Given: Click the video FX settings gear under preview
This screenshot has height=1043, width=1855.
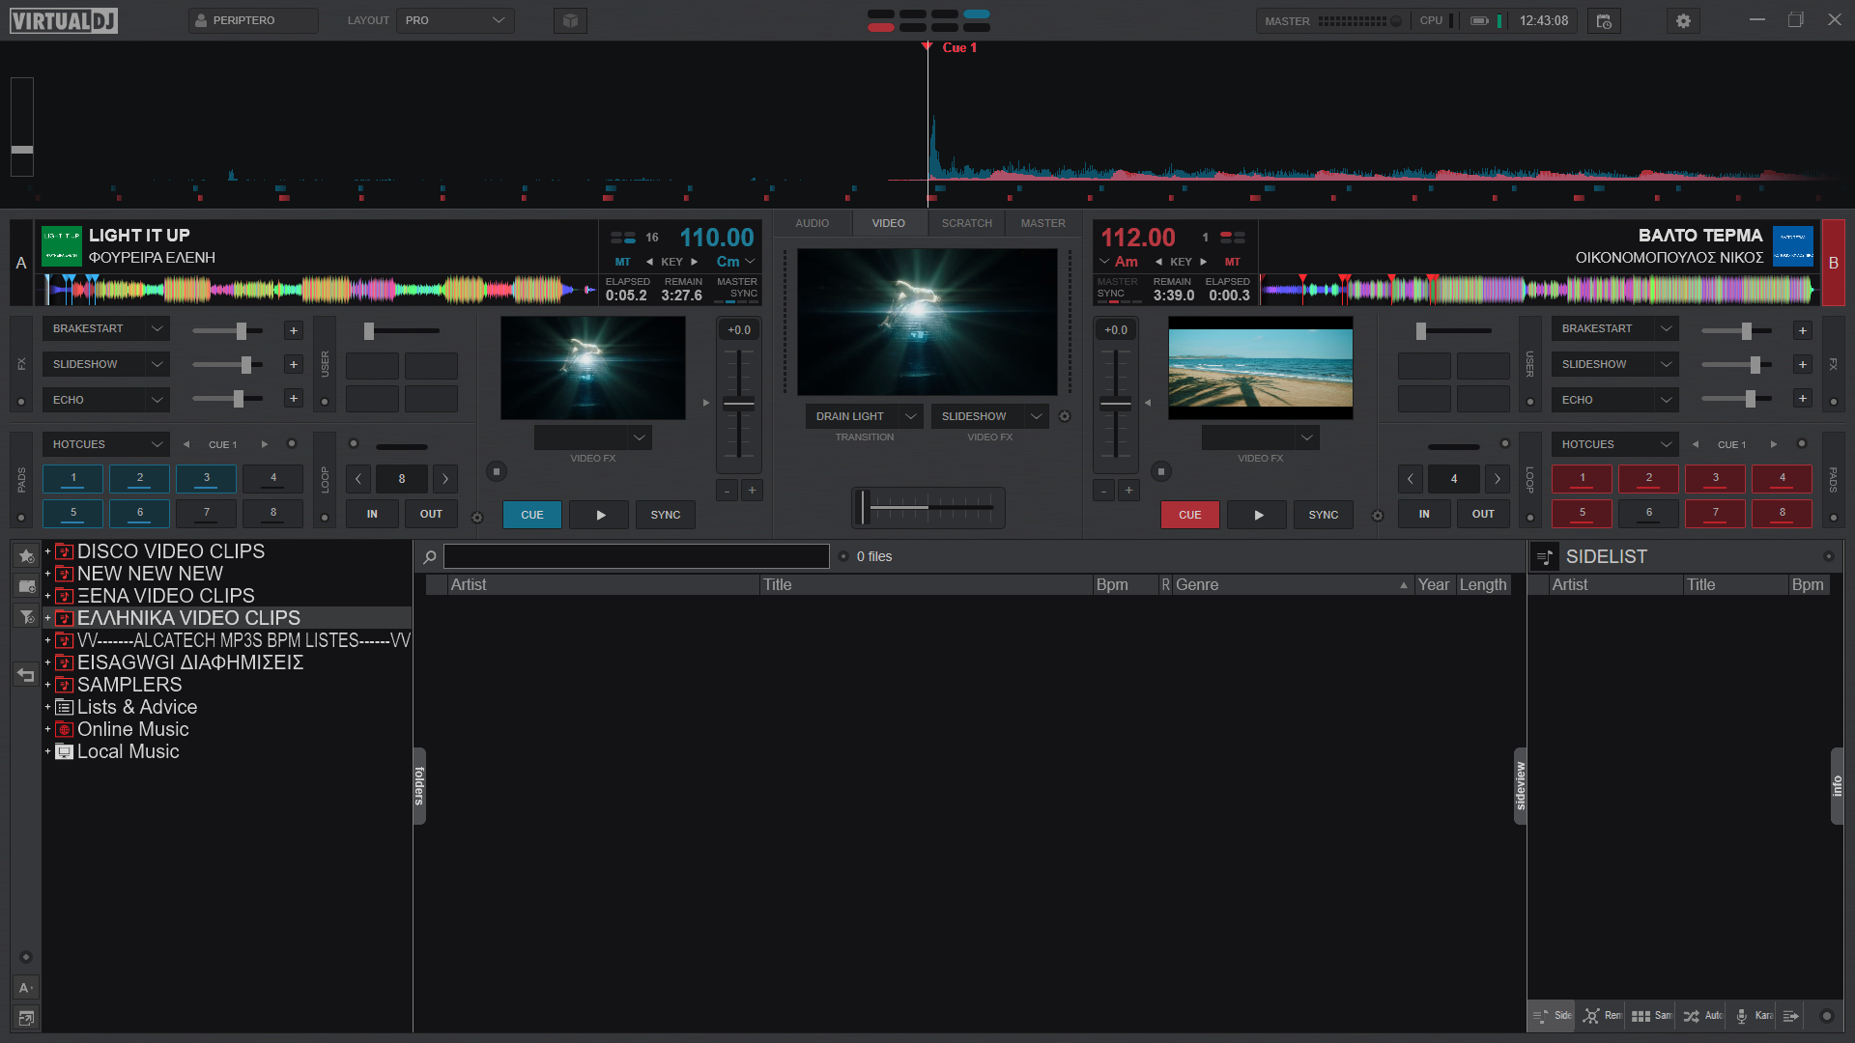Looking at the screenshot, I should tap(1065, 417).
